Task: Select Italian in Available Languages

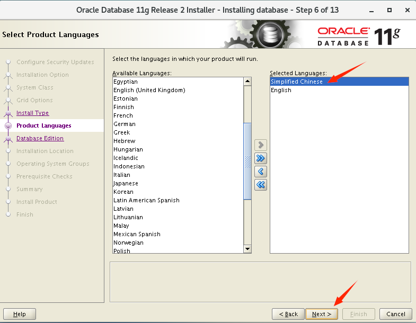Action: [x=178, y=175]
